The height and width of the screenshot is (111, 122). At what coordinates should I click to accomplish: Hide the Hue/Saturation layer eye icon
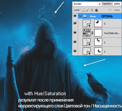[75, 33]
